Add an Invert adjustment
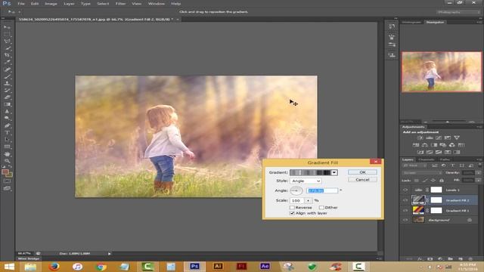This screenshot has width=484, height=272. tap(420, 152)
